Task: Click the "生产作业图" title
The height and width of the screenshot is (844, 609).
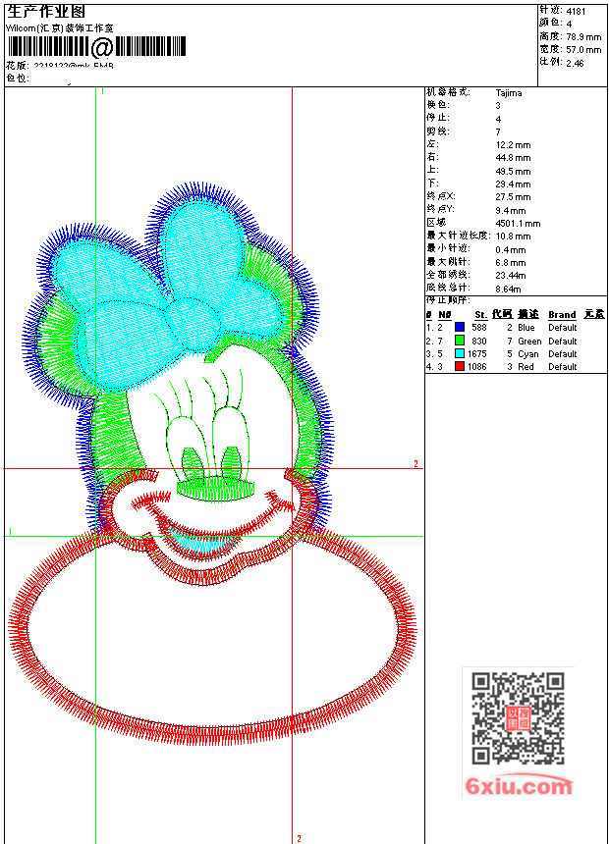Action: pyautogui.click(x=46, y=12)
